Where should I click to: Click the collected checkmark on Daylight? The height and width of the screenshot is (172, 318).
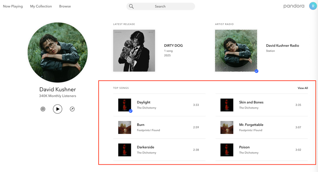click(131, 111)
